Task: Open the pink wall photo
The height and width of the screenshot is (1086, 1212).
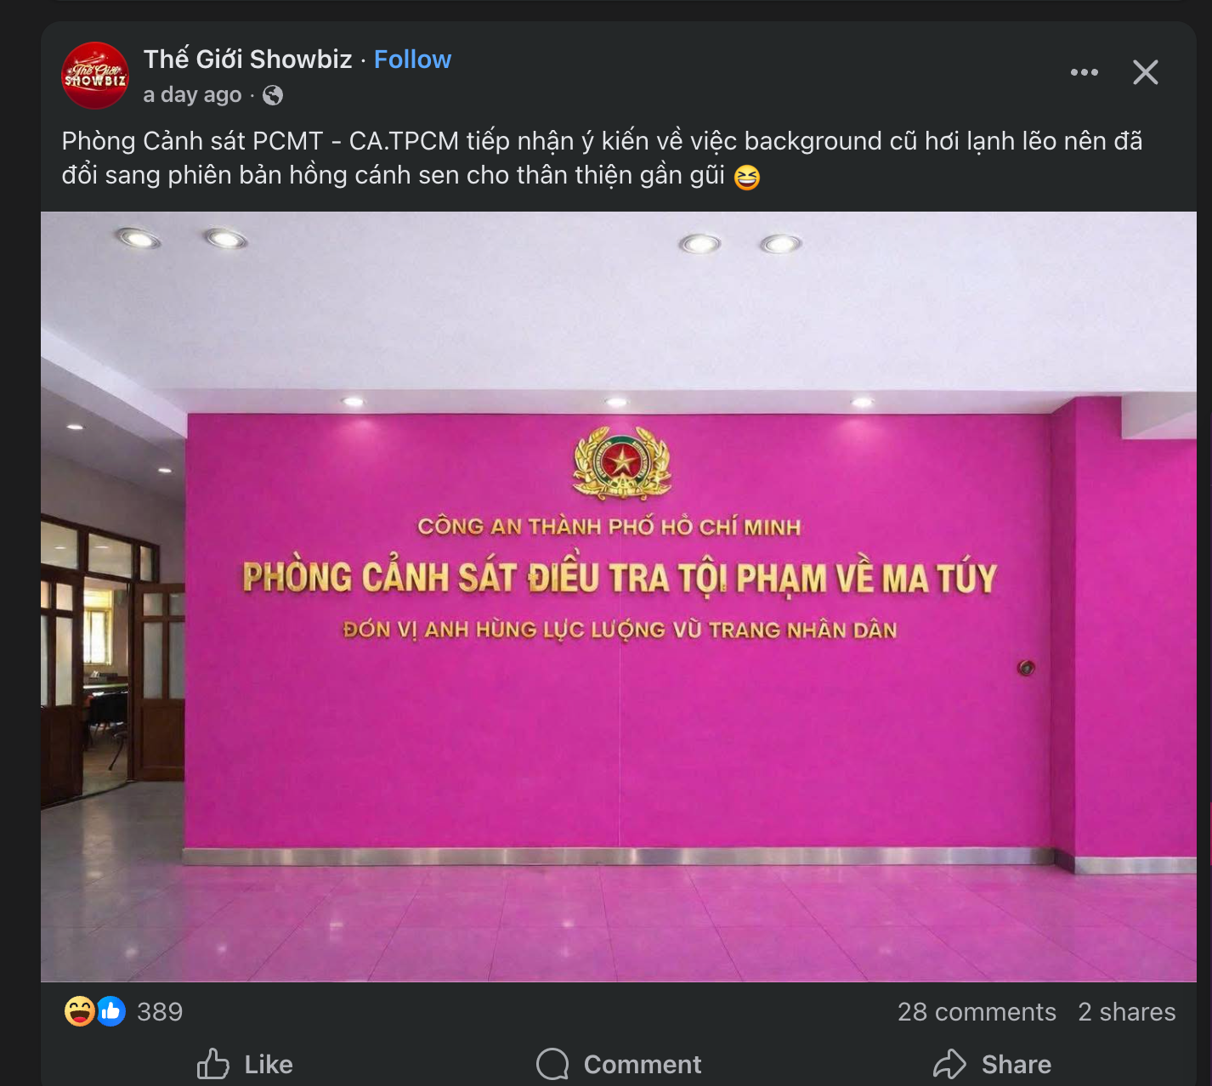Action: pos(619,597)
